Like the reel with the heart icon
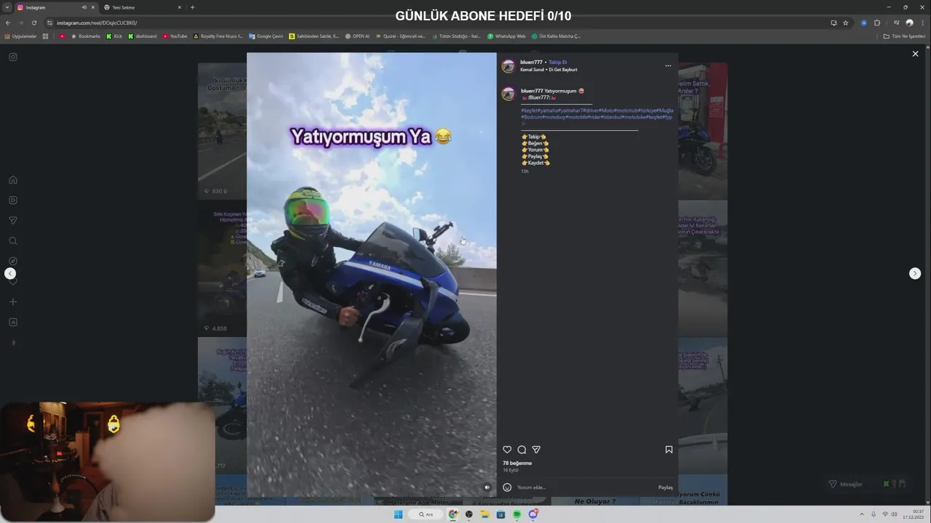Image resolution: width=931 pixels, height=523 pixels. click(507, 450)
